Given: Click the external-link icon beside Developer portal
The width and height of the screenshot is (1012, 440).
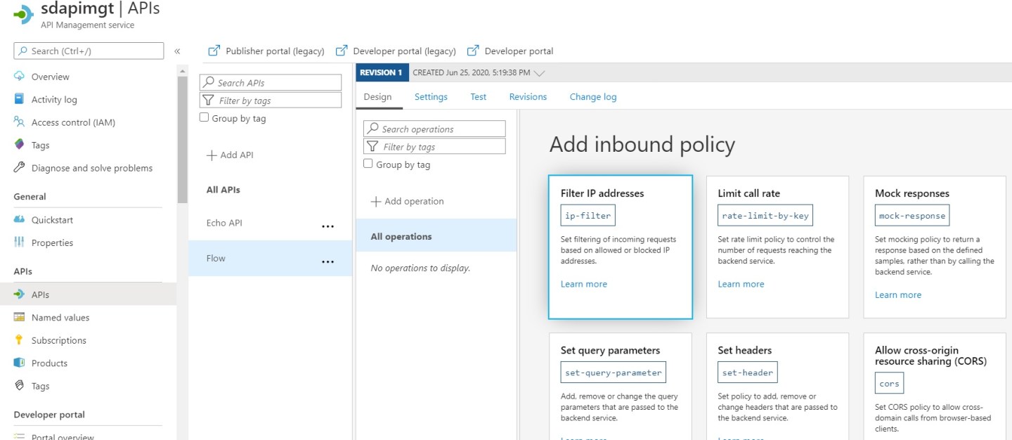Looking at the screenshot, I should point(473,51).
